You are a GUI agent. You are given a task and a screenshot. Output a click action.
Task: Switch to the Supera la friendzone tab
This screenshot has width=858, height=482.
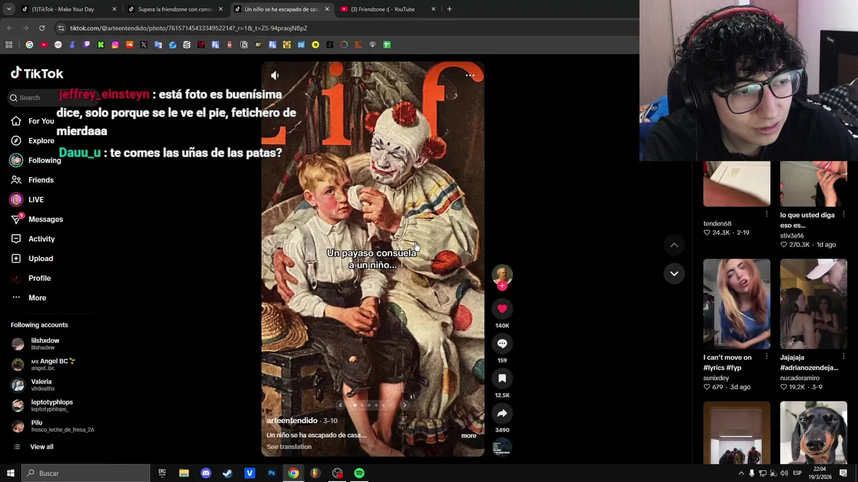[x=174, y=9]
